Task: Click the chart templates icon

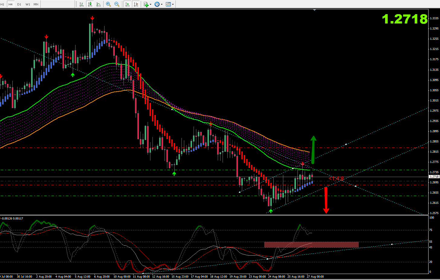Action: tap(168, 4)
